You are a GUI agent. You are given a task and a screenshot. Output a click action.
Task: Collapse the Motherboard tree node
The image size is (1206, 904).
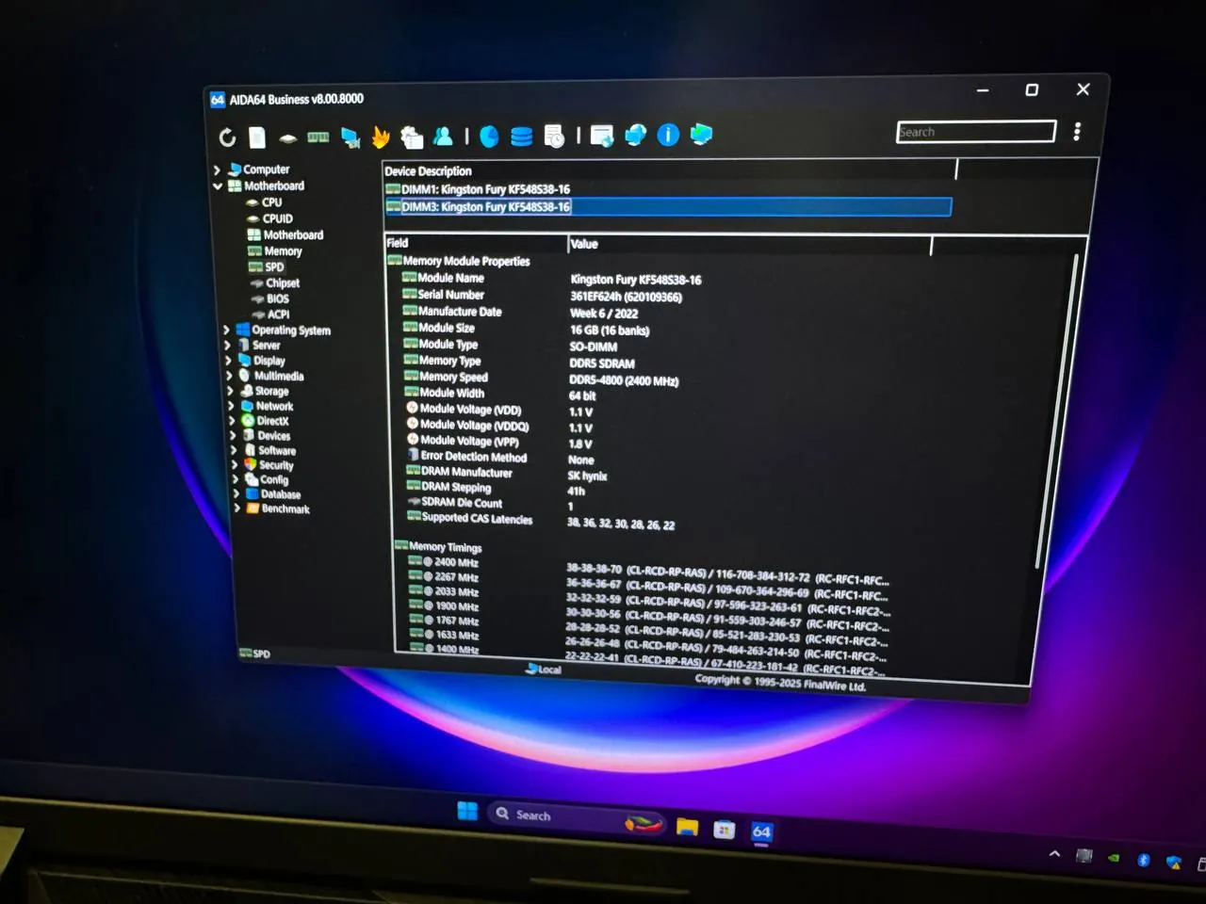[x=218, y=186]
